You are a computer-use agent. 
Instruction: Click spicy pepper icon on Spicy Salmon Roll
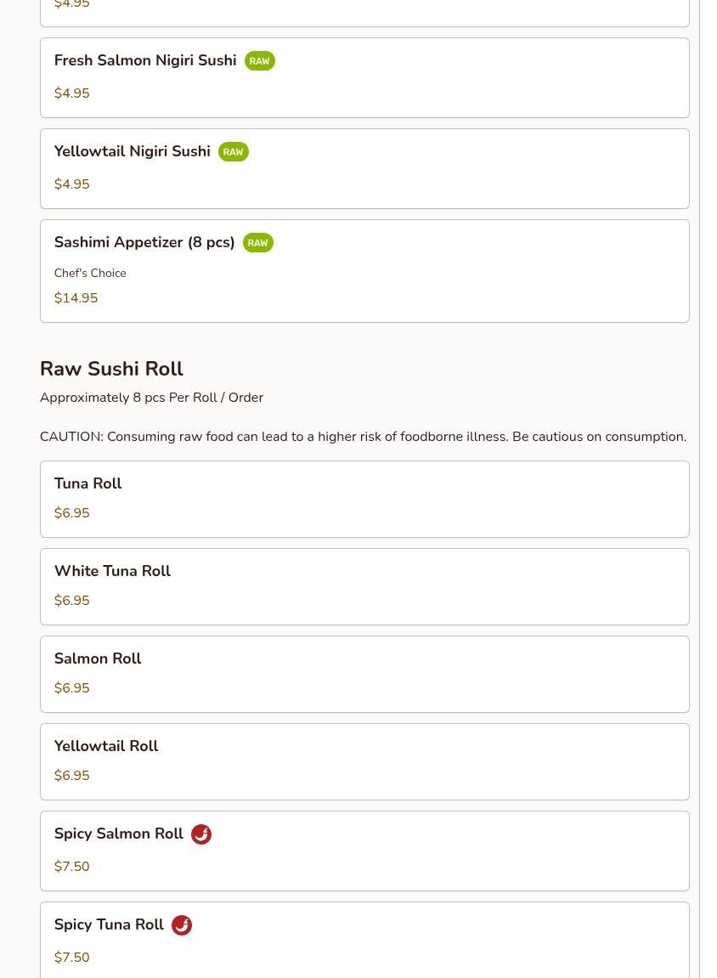tap(200, 834)
